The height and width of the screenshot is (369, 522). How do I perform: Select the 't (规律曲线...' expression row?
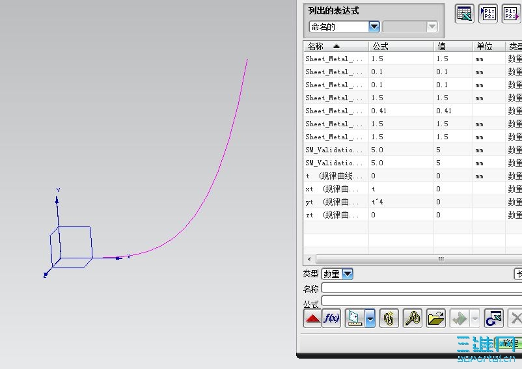[413, 176]
